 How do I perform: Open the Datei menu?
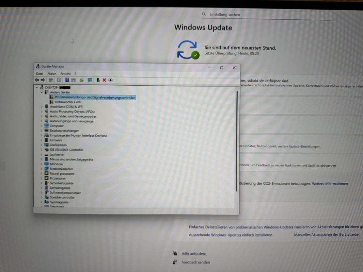(40, 73)
